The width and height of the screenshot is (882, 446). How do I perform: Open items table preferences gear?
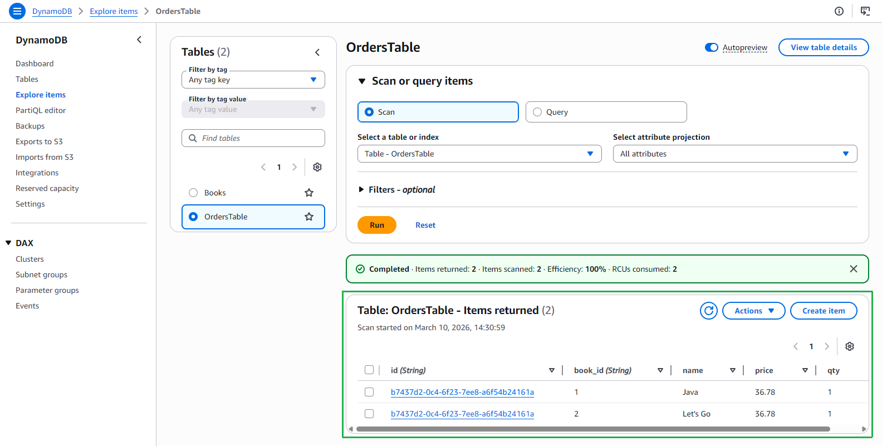(850, 346)
